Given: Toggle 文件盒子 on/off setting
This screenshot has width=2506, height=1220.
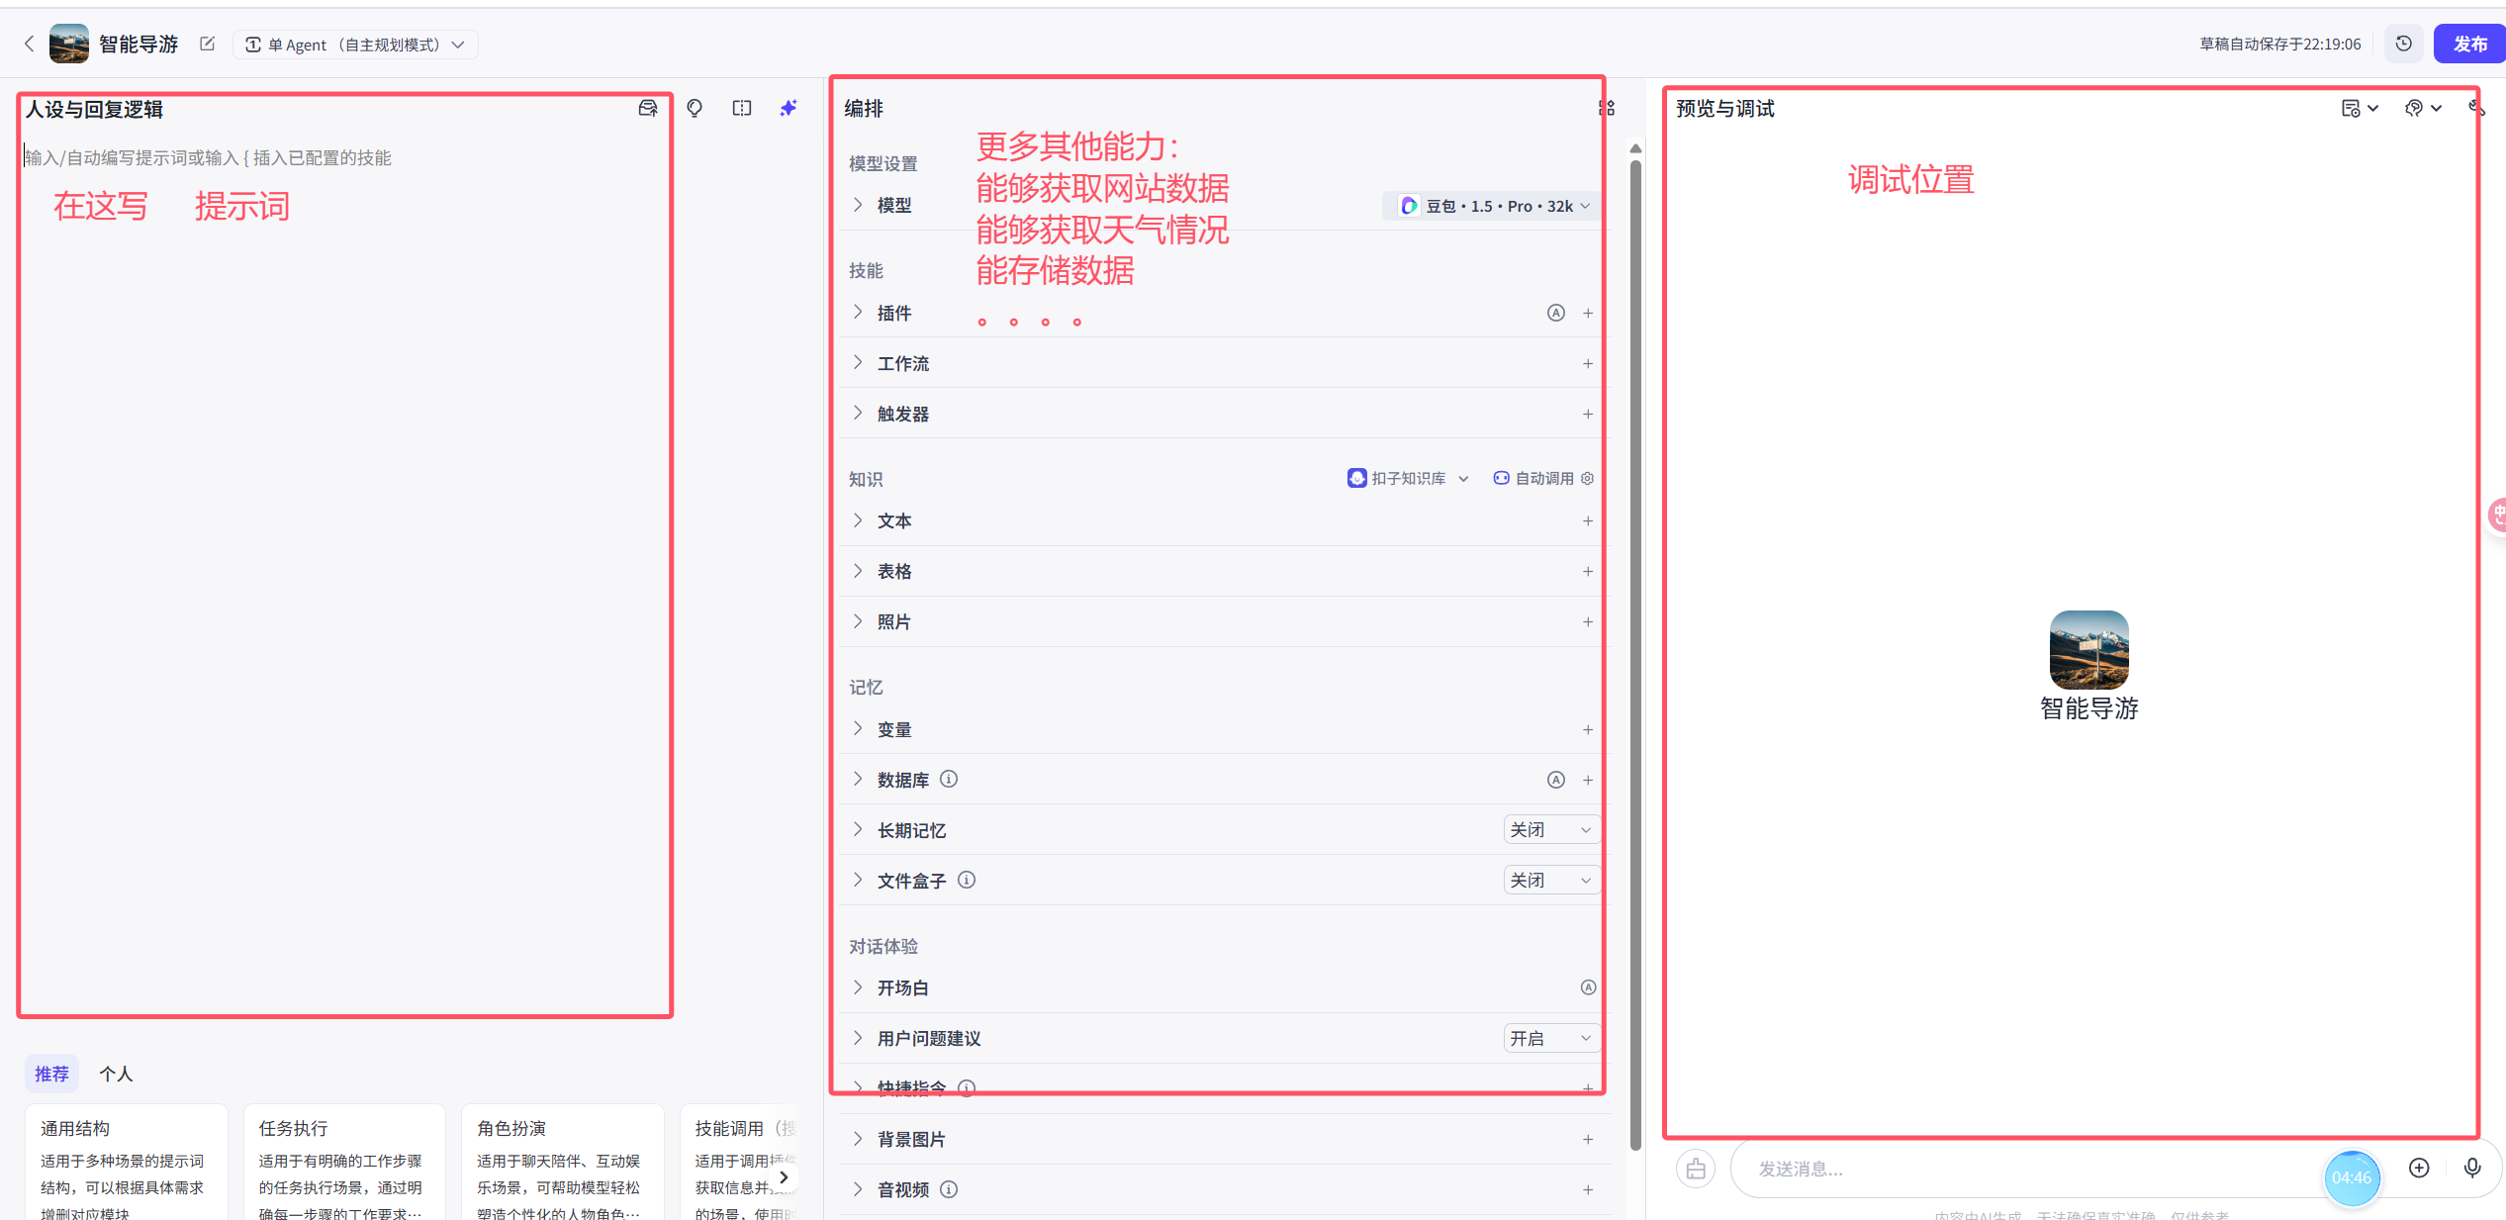Looking at the screenshot, I should (1550, 880).
